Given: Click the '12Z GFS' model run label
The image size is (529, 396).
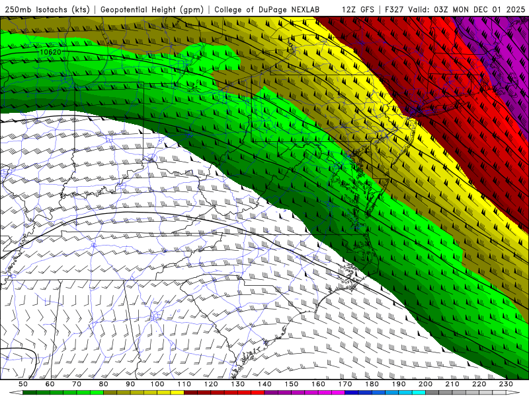Looking at the screenshot, I should (x=358, y=9).
